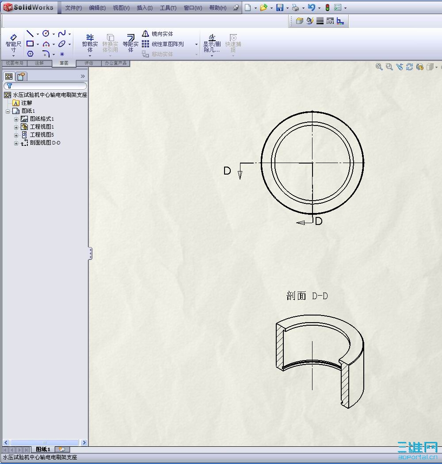Open dropdown arrow next to Rectangle tool
Viewport: 442px width, 464px height.
(38, 44)
